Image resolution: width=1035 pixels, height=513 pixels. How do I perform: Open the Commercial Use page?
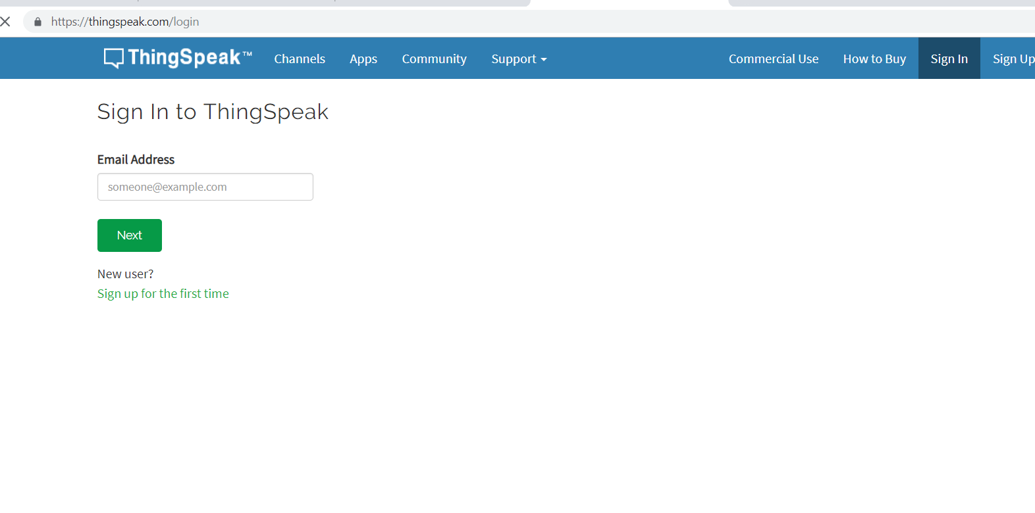coord(774,59)
